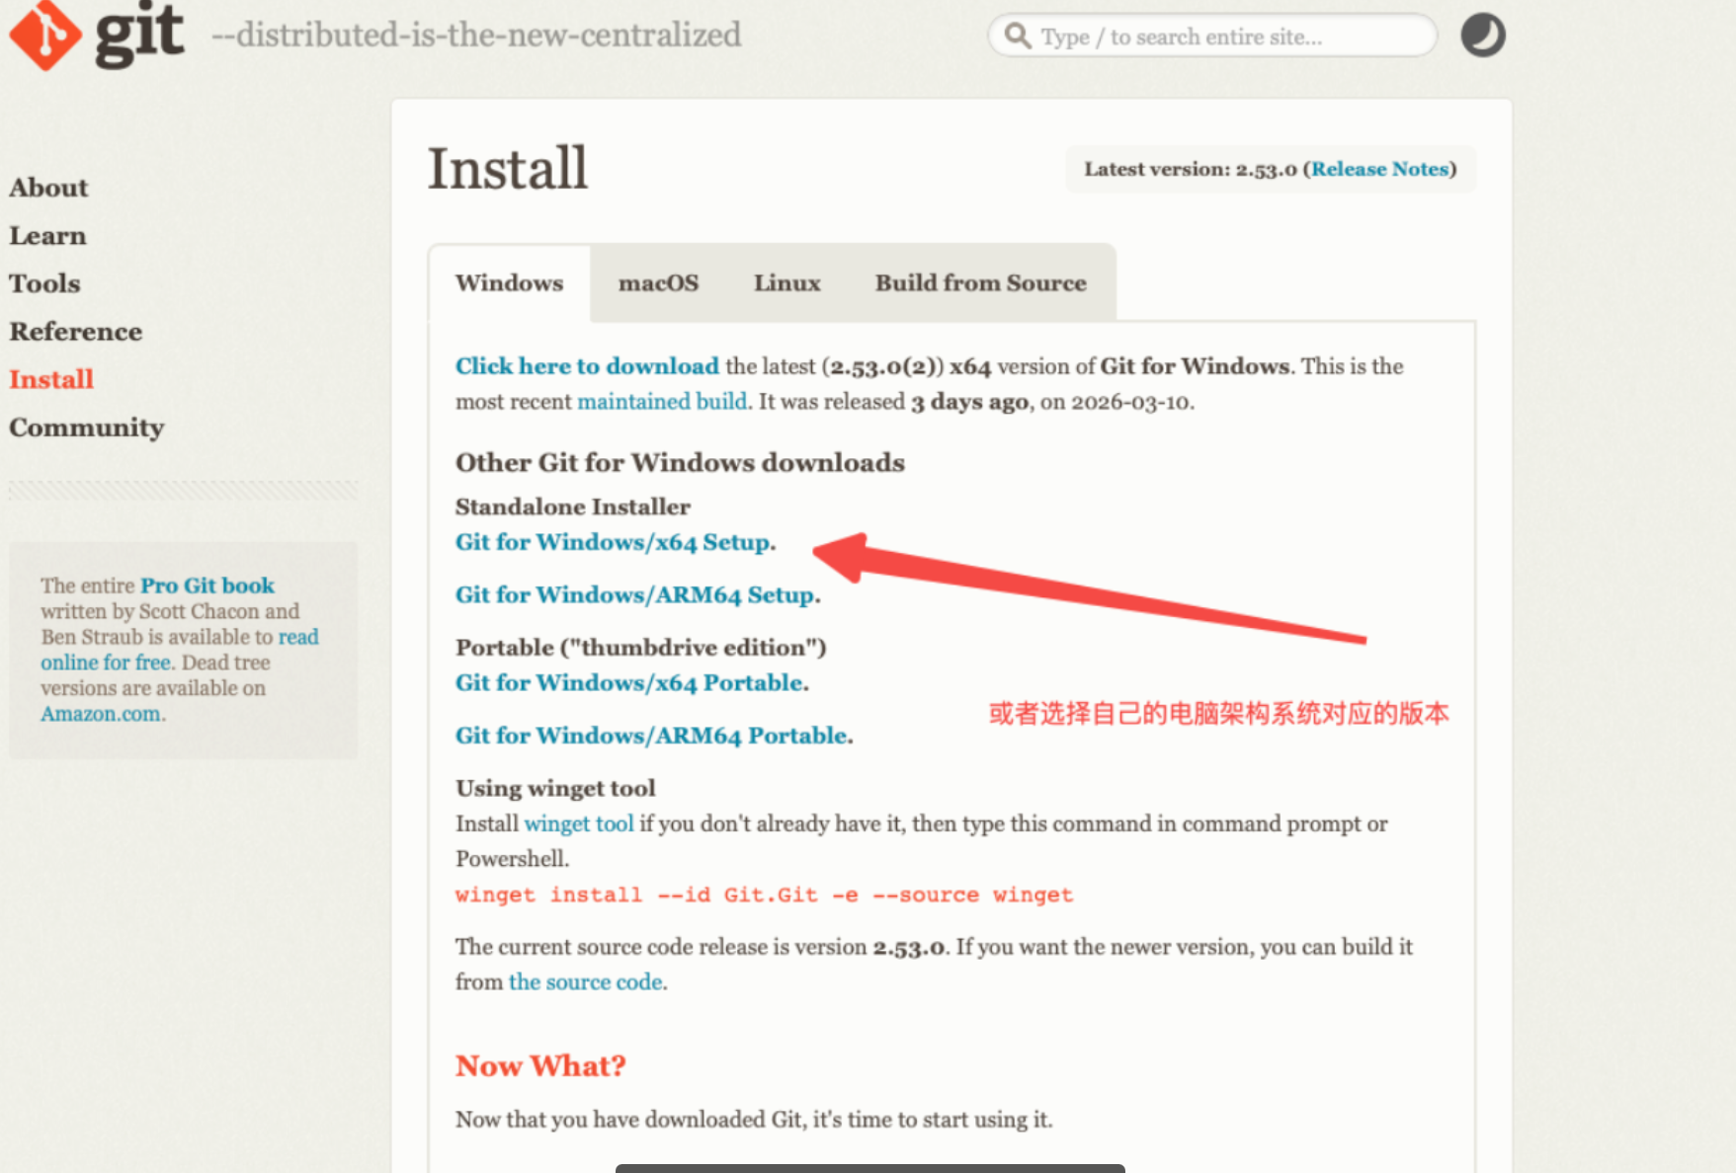Viewport: 1736px width, 1173px height.
Task: Download Git for Windows/ARM64 Setup
Action: [635, 594]
